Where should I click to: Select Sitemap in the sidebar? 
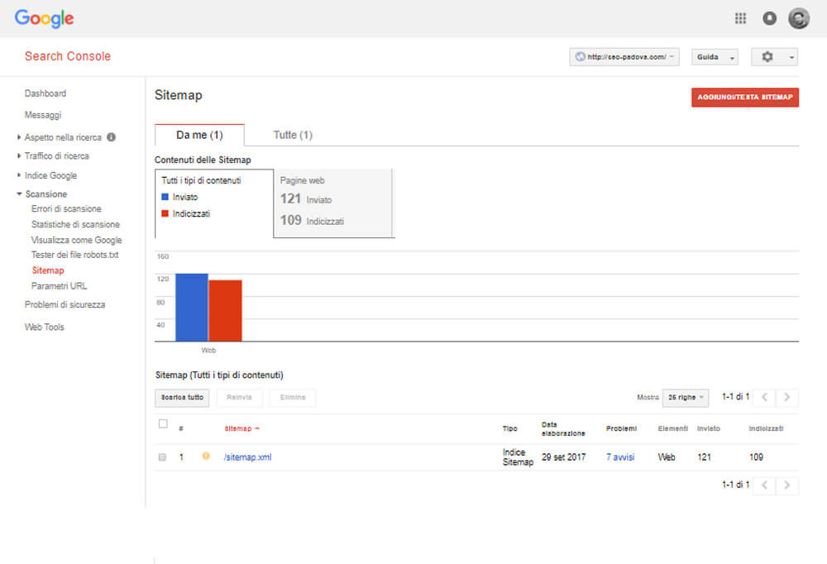[x=48, y=270]
